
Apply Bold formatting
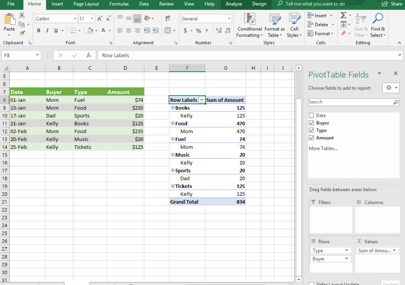[x=39, y=30]
